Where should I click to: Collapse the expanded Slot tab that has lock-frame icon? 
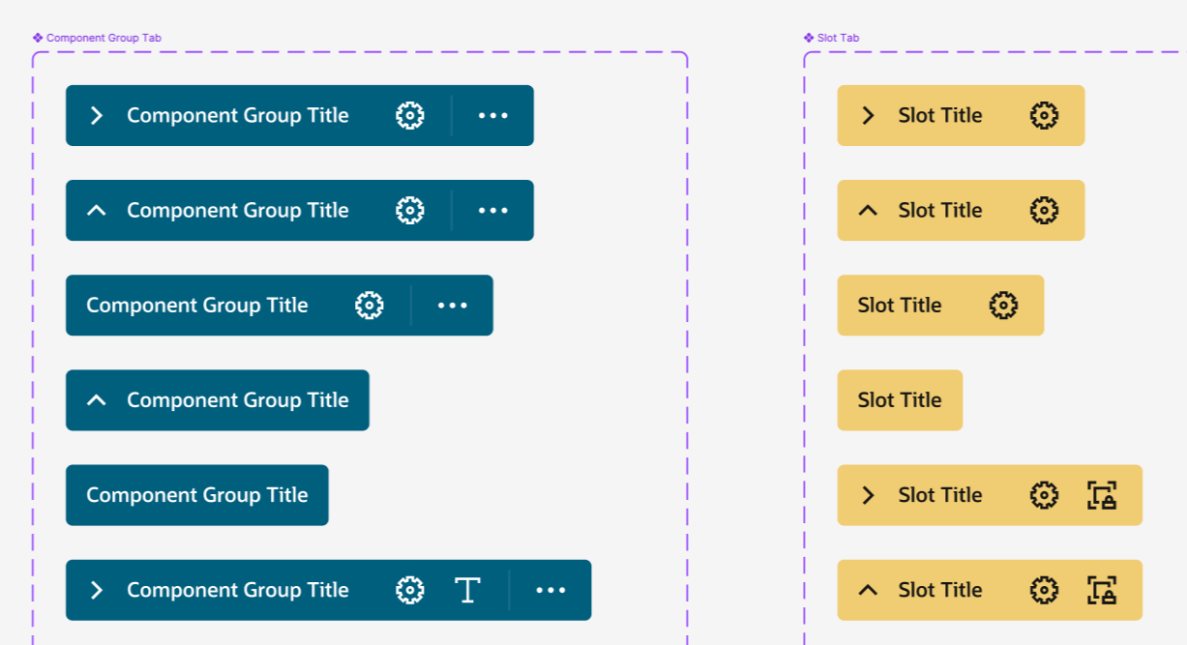click(x=868, y=590)
